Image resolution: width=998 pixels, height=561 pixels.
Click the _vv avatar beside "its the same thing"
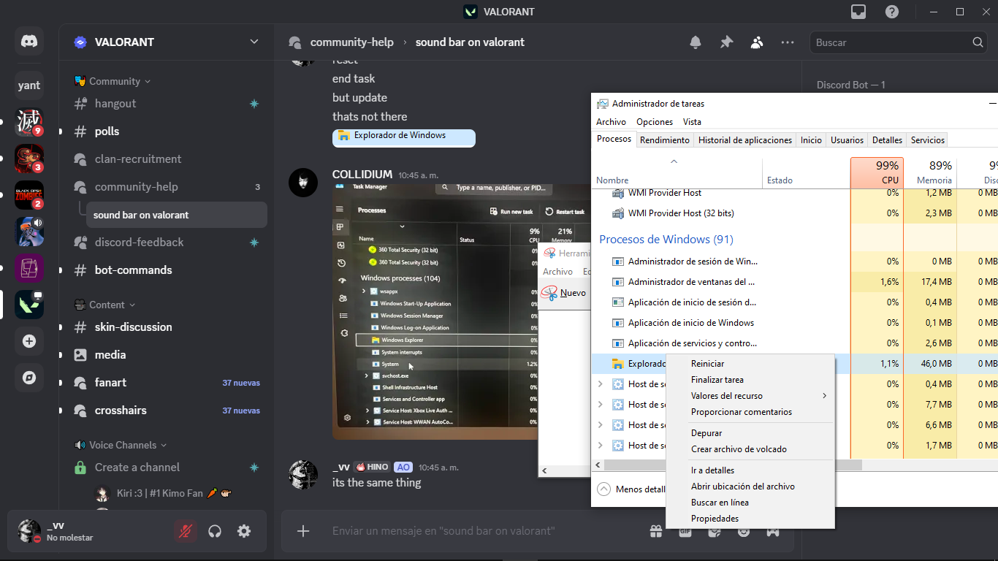pos(303,475)
